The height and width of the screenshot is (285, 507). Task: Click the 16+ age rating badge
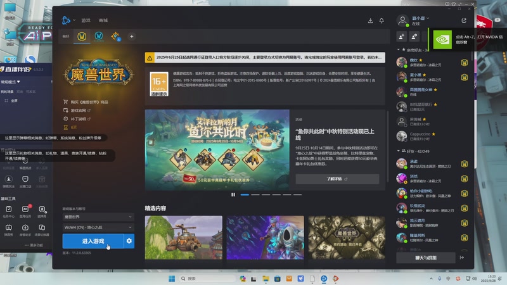(159, 84)
